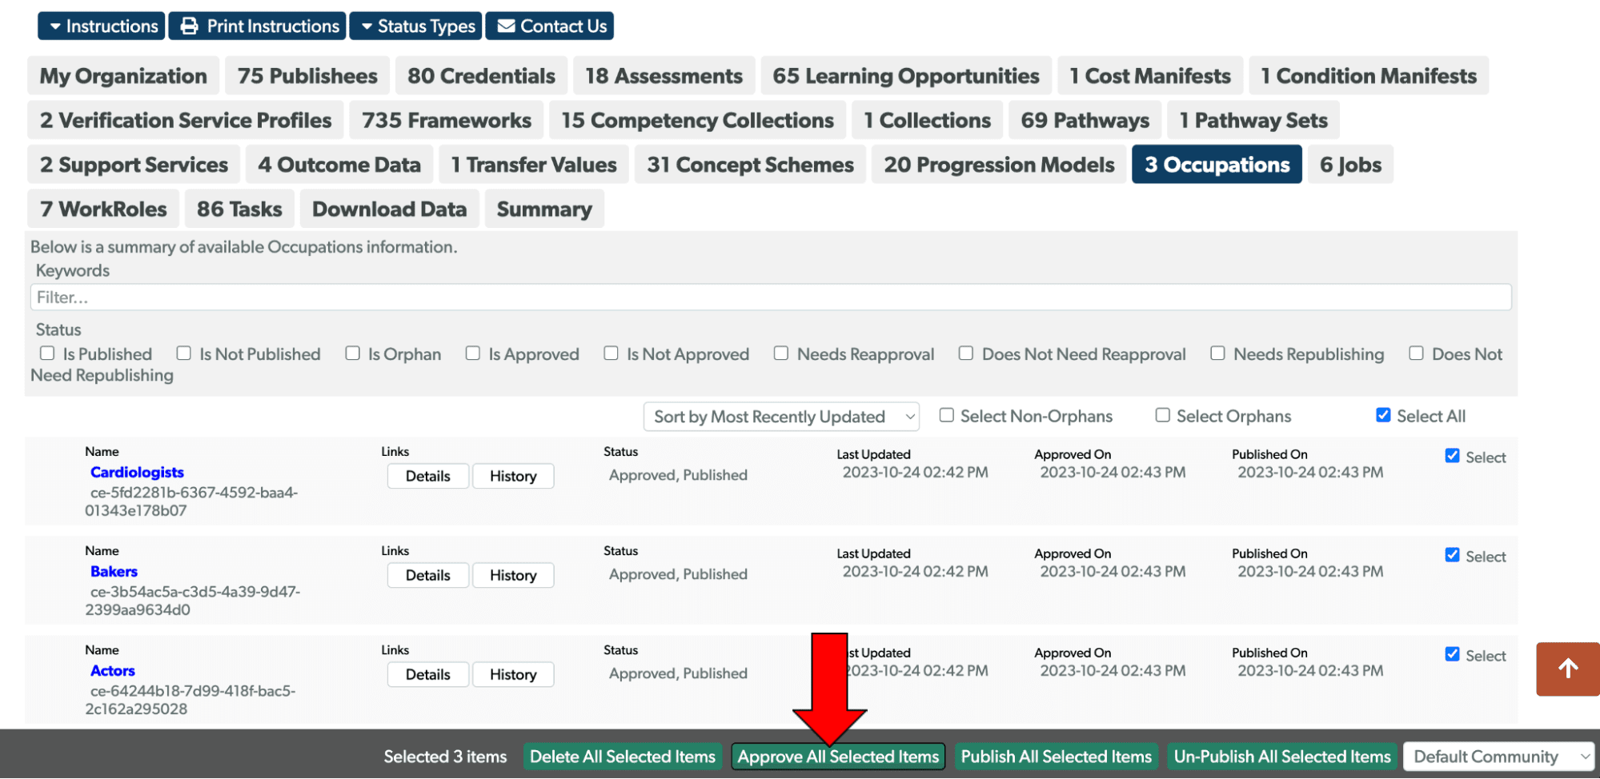Screen dimensions: 1600x779
Task: Uncheck the Select All checkbox
Action: 1383,414
